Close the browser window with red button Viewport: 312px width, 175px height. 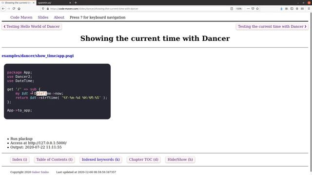[x=309, y=2]
